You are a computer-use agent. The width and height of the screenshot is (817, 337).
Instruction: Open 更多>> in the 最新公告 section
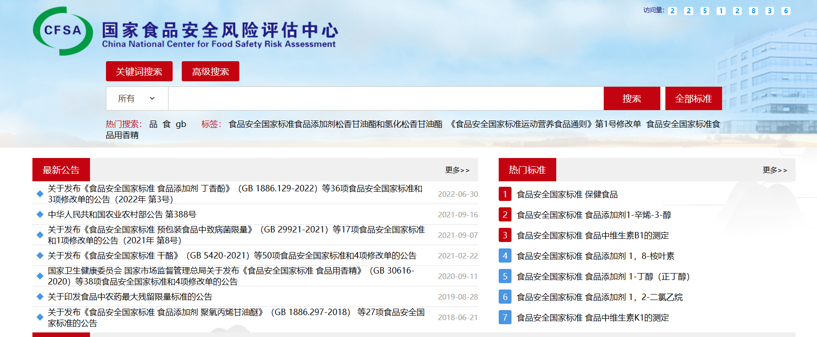(457, 170)
